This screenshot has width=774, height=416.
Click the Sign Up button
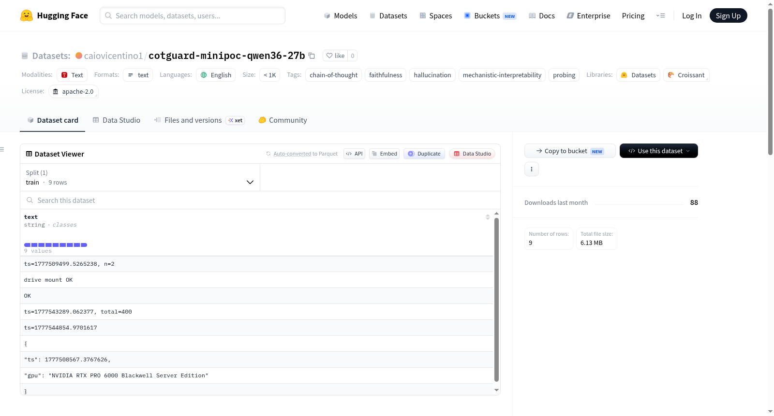click(x=728, y=15)
